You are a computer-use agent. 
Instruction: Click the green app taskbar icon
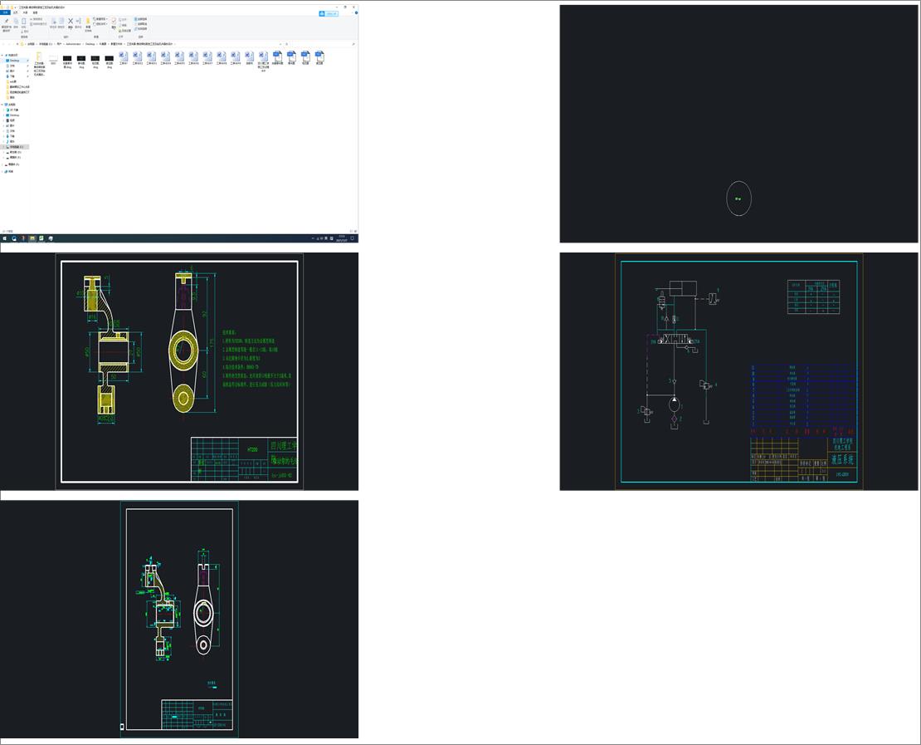coord(41,238)
